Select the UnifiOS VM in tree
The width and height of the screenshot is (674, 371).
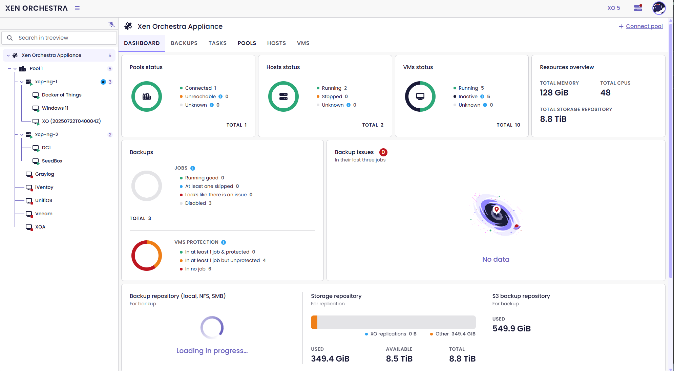44,200
